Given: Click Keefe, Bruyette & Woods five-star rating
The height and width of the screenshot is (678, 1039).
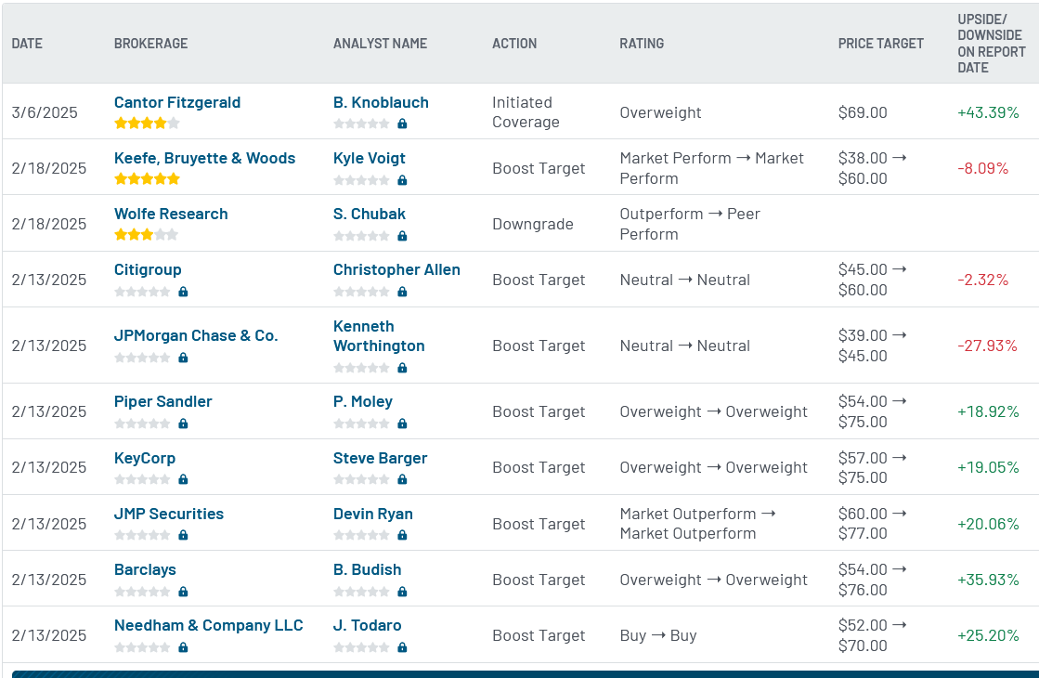Looking at the screenshot, I should pos(147,178).
